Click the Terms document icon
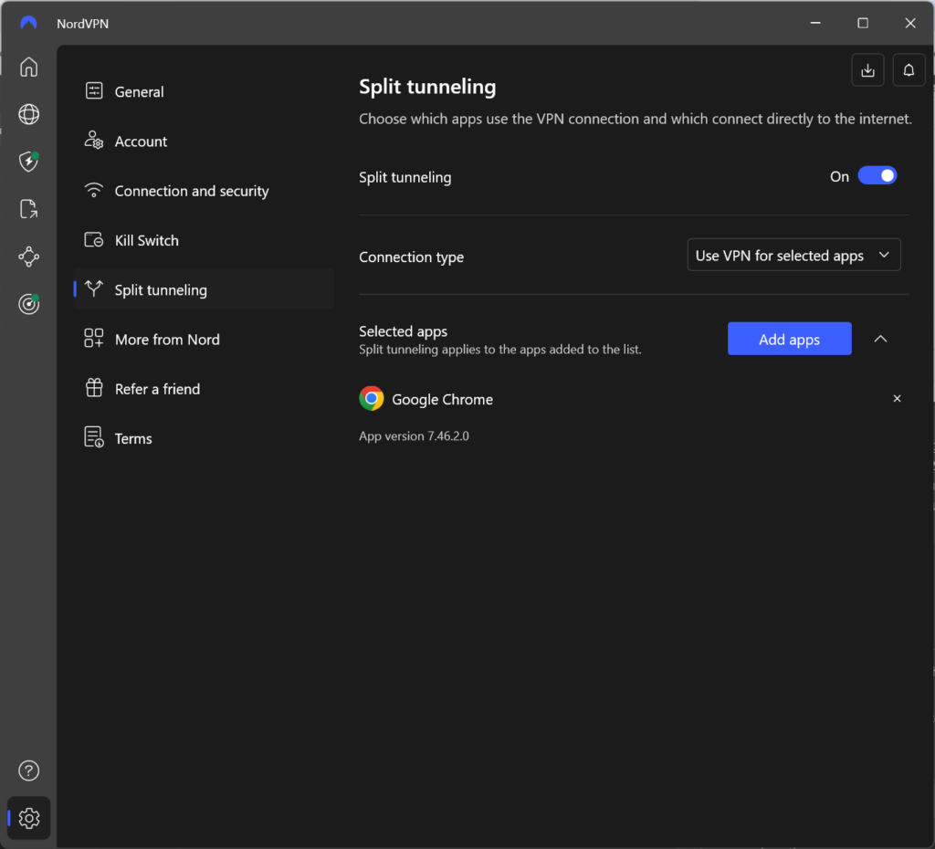The height and width of the screenshot is (849, 935). 94,437
